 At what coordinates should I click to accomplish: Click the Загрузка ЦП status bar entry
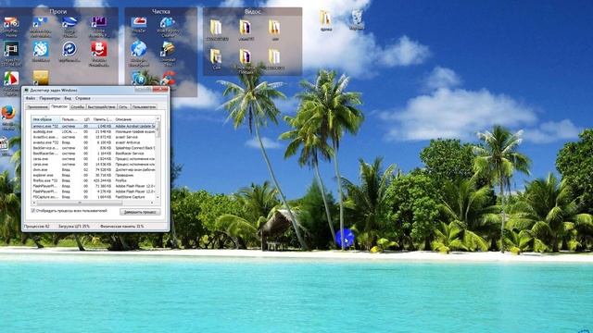point(74,227)
